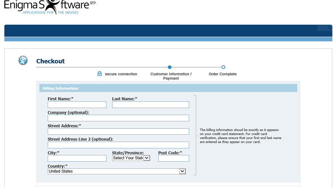This screenshot has height=188, width=333.
Task: Click the Billing Information header text
Action: (x=61, y=88)
